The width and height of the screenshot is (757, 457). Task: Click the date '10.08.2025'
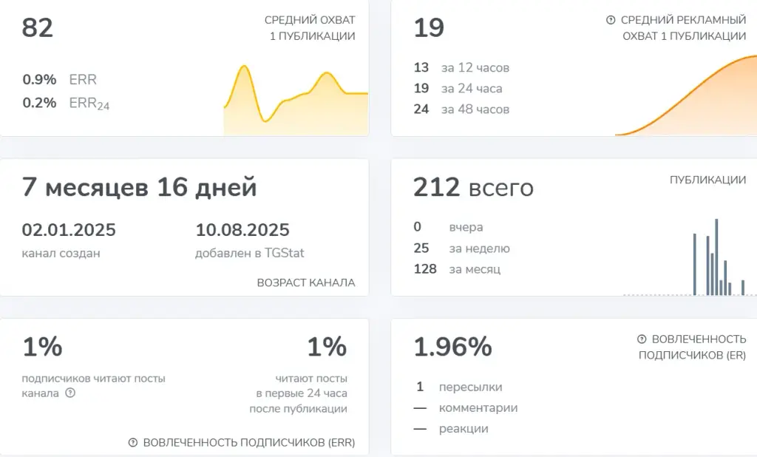(x=242, y=230)
